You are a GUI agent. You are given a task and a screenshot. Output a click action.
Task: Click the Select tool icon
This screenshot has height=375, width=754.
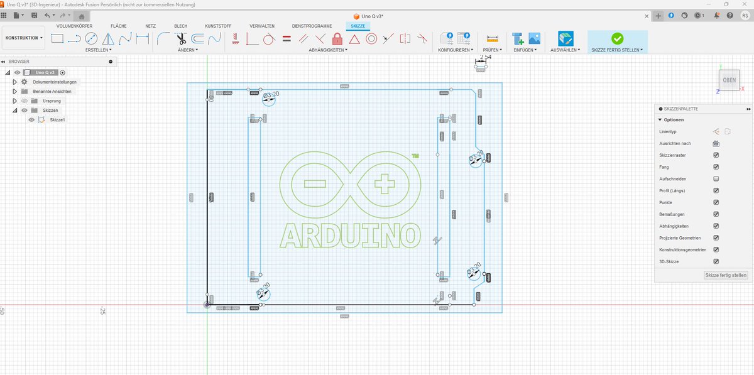pyautogui.click(x=565, y=38)
